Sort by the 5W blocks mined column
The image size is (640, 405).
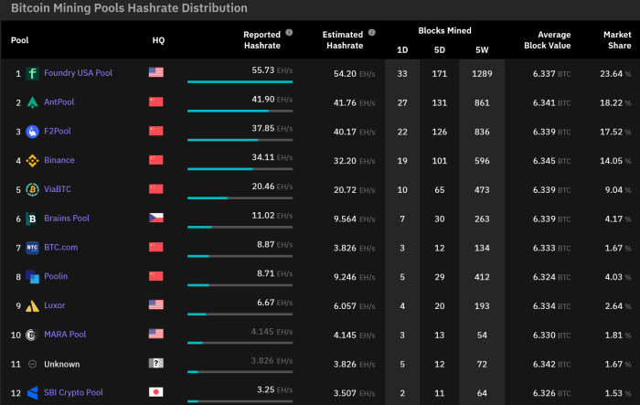(x=482, y=49)
